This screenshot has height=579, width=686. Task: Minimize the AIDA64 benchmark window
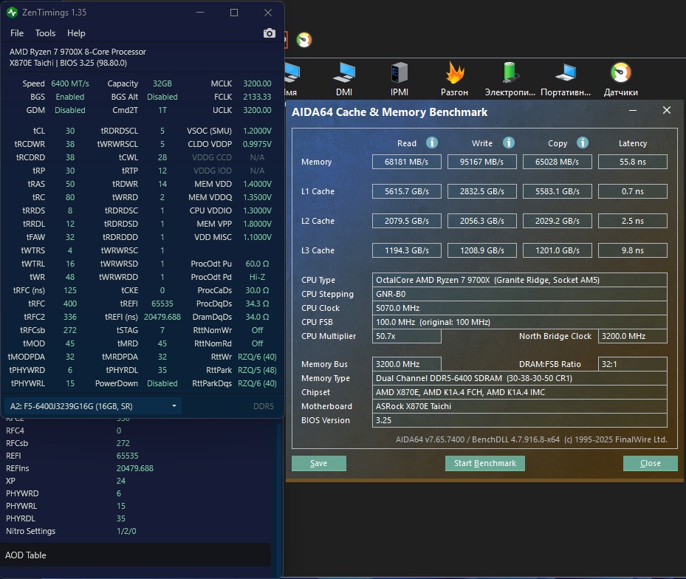point(633,110)
